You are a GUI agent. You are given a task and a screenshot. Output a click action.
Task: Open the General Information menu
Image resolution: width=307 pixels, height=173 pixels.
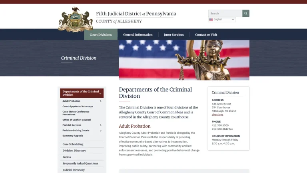click(138, 34)
